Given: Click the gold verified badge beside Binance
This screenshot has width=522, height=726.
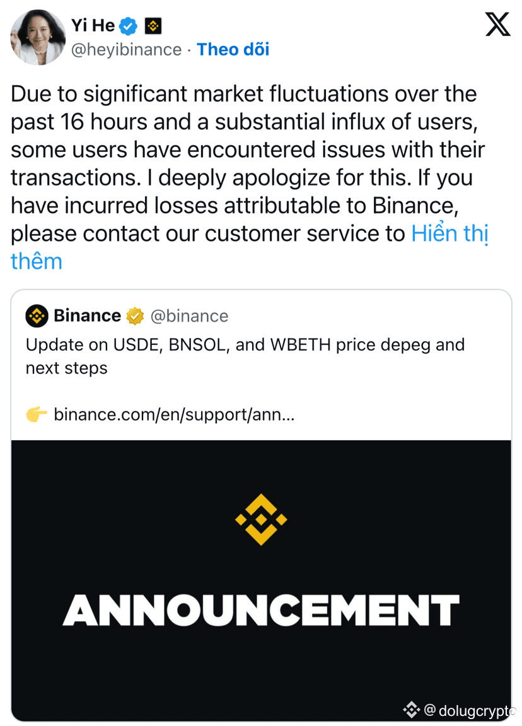Looking at the screenshot, I should tap(135, 315).
